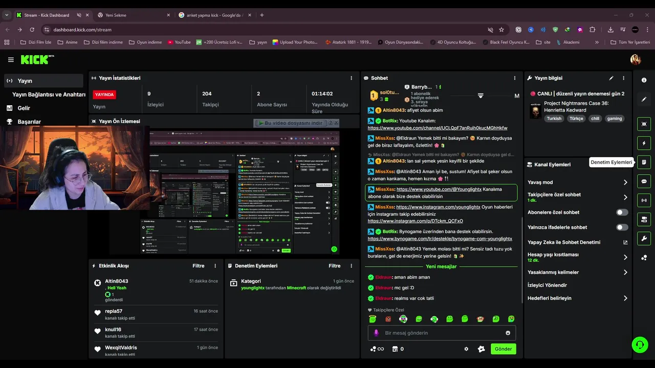
Task: Toggle Yalnızca ifadelerle sohbet switch
Action: (x=622, y=227)
